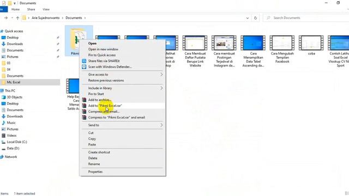Click the quick access toolbar dropdown arrow
349x196 pixels.
(15, 3)
